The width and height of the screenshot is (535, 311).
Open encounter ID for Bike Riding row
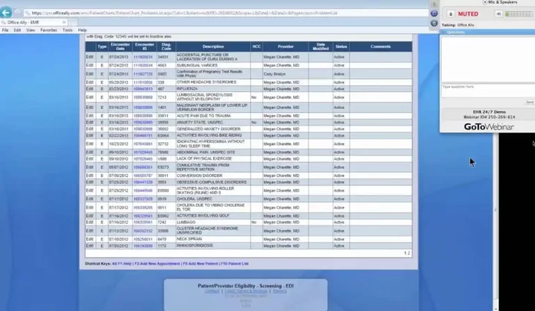143,135
